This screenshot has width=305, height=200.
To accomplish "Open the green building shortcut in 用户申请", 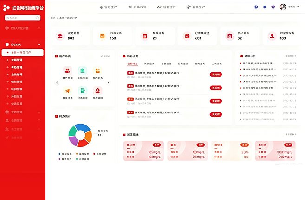I will pyautogui.click(x=83, y=71).
